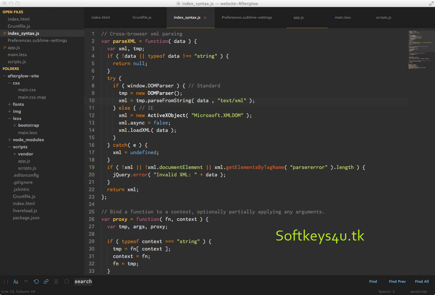The width and height of the screenshot is (435, 295).
Task: Click the Spaces: 2 indentation indicator
Action: point(386,291)
